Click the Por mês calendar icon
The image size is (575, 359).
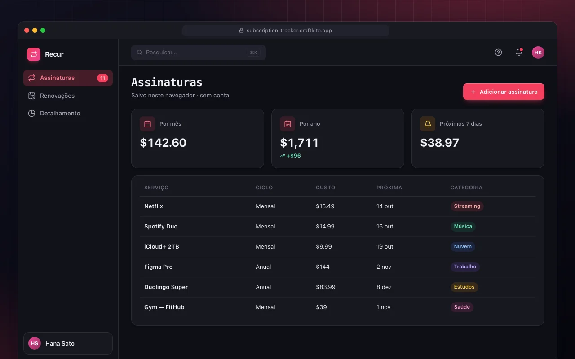[147, 124]
